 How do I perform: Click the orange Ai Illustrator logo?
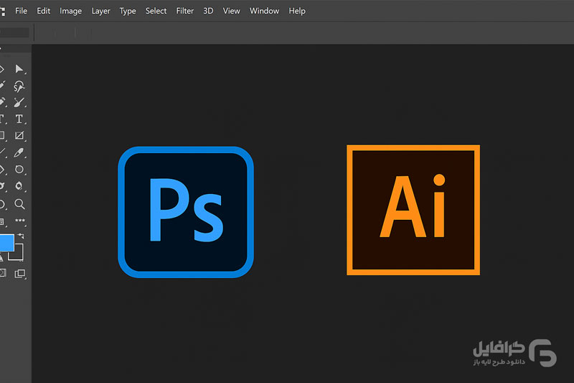pyautogui.click(x=413, y=210)
